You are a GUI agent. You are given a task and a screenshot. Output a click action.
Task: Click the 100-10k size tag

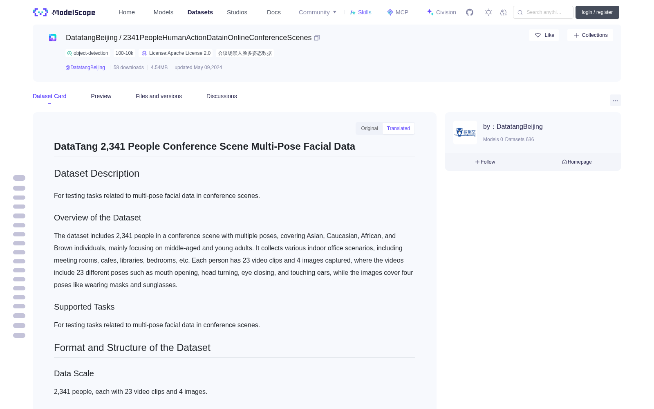click(x=124, y=53)
